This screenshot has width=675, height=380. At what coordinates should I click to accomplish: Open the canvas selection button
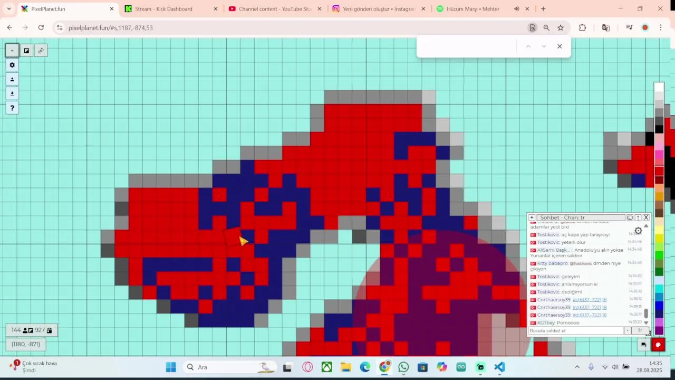coord(26,51)
